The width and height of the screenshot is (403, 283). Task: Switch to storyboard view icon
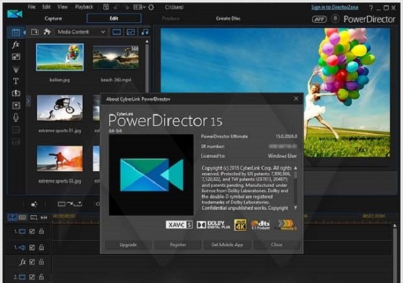(22, 217)
